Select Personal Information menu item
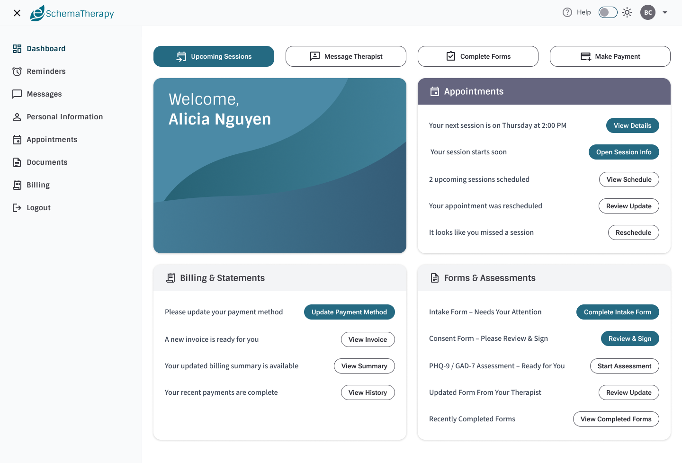The height and width of the screenshot is (463, 682). [64, 117]
